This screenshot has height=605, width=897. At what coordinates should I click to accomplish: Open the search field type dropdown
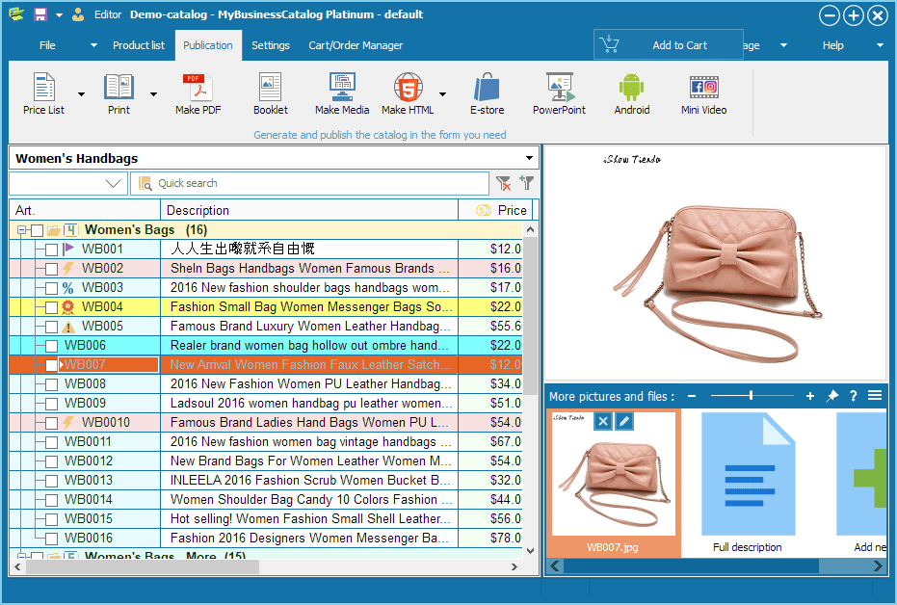(114, 183)
